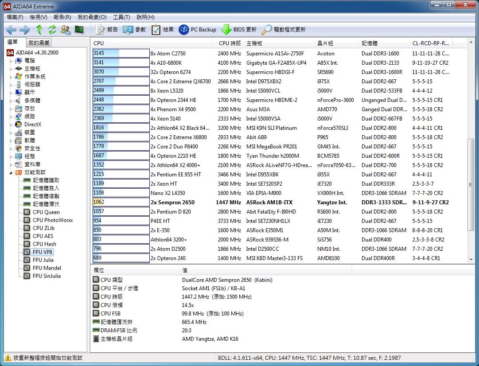
Task: Click scrollbar down arrow in results list
Action: [x=471, y=259]
